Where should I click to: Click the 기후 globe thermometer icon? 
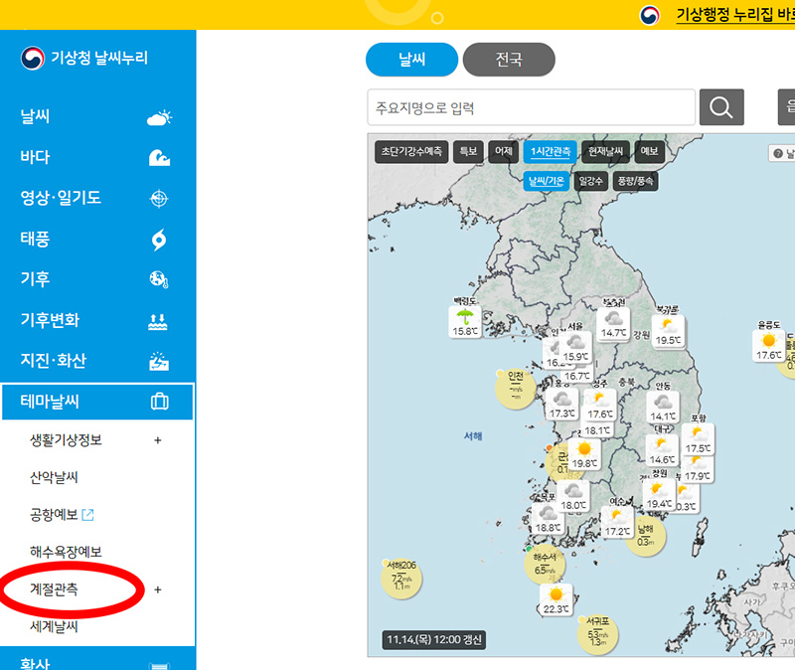tap(159, 279)
